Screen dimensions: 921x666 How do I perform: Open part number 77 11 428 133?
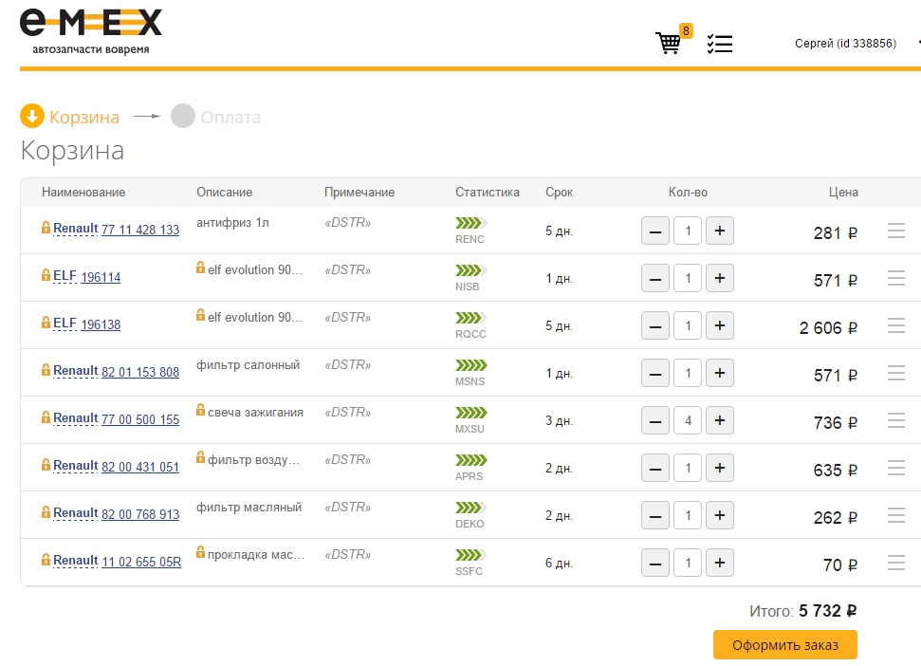coord(140,230)
